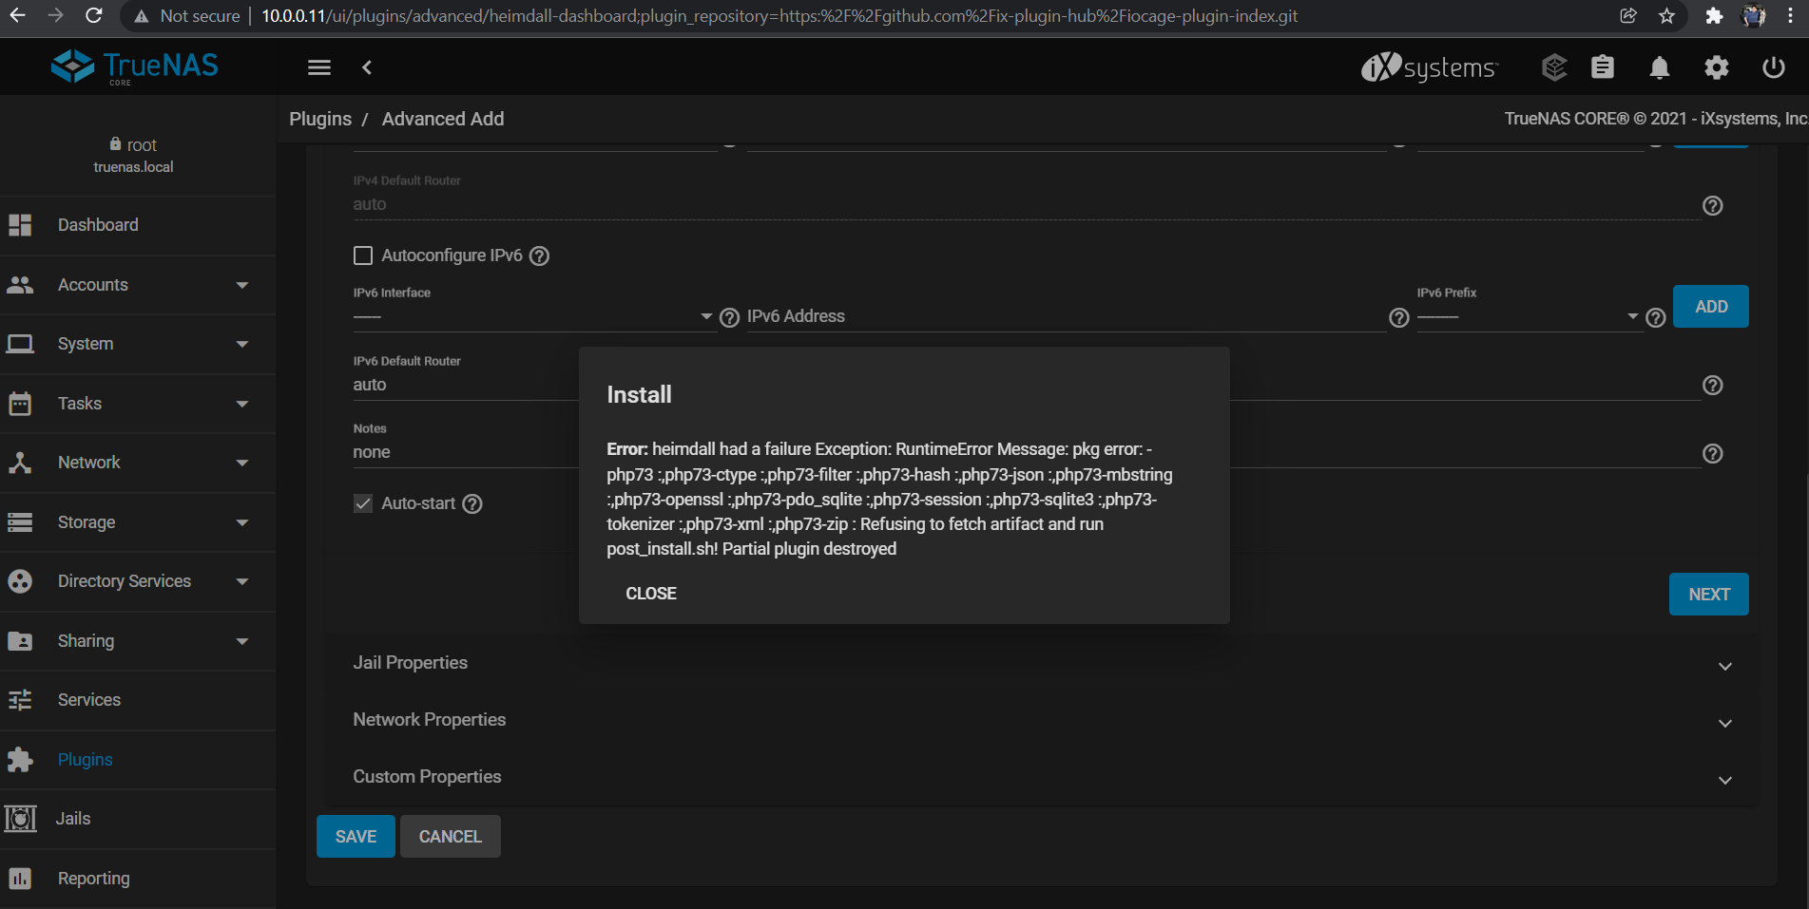Click the IPv6 Address input field
1809x909 pixels.
1067,316
